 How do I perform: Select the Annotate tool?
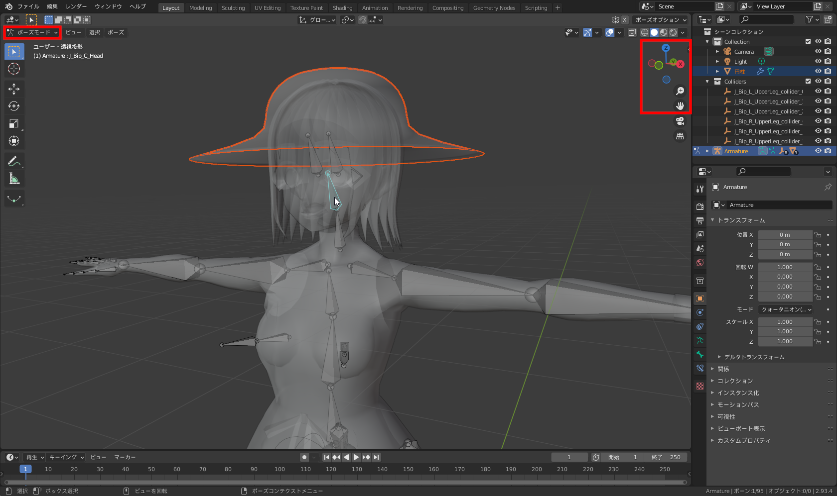pos(14,161)
